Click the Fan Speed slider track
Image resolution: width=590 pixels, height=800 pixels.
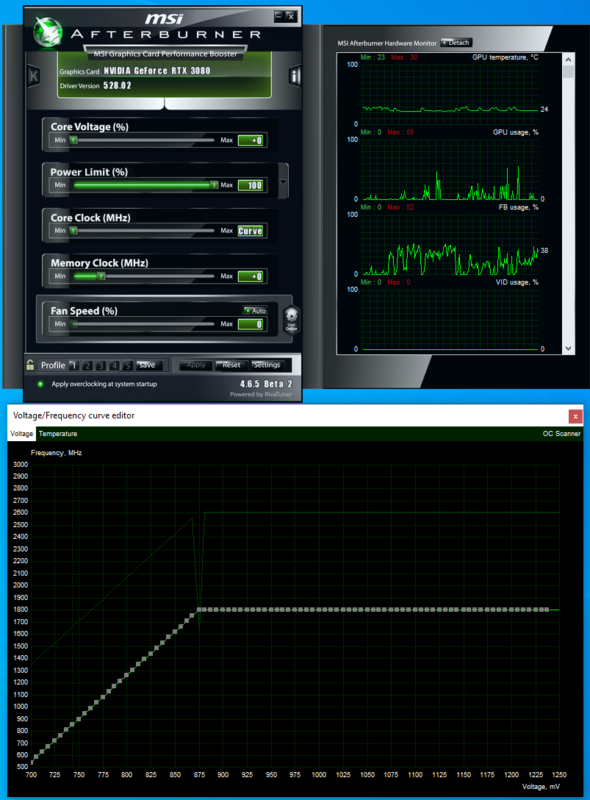(x=143, y=324)
